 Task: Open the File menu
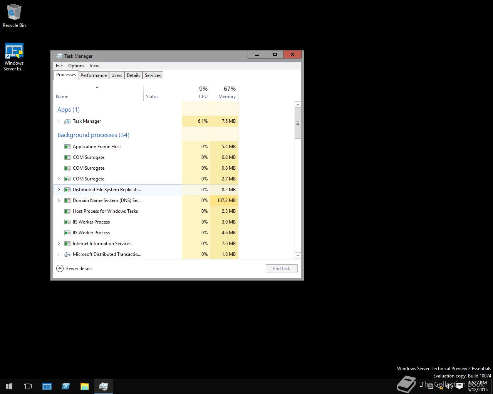tap(59, 66)
